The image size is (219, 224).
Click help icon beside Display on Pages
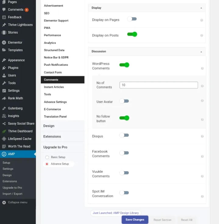(202, 20)
